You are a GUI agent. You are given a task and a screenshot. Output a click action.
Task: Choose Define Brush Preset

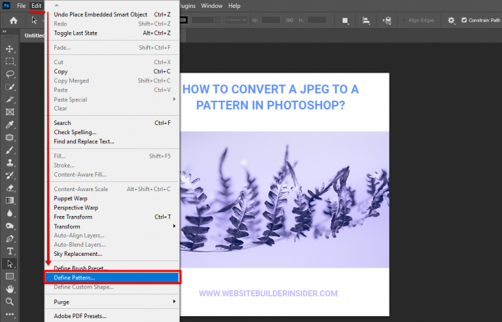112,268
